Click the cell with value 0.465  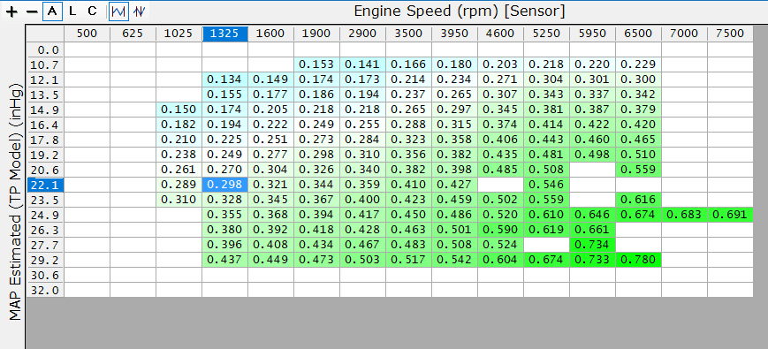click(x=639, y=140)
